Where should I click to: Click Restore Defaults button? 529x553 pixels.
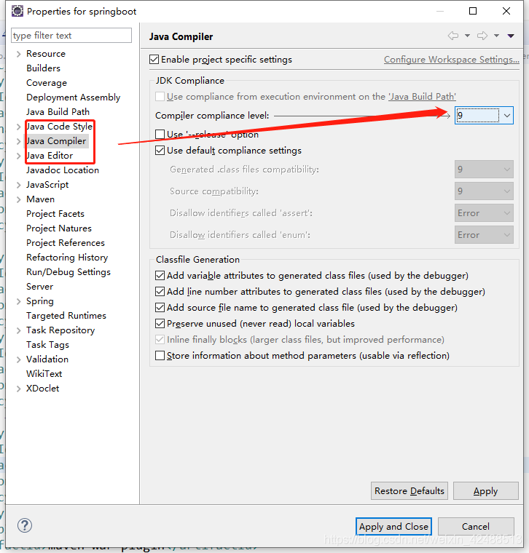410,491
